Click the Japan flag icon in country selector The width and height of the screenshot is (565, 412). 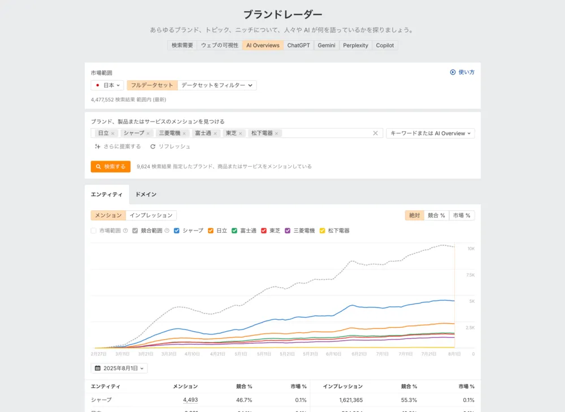tap(97, 85)
